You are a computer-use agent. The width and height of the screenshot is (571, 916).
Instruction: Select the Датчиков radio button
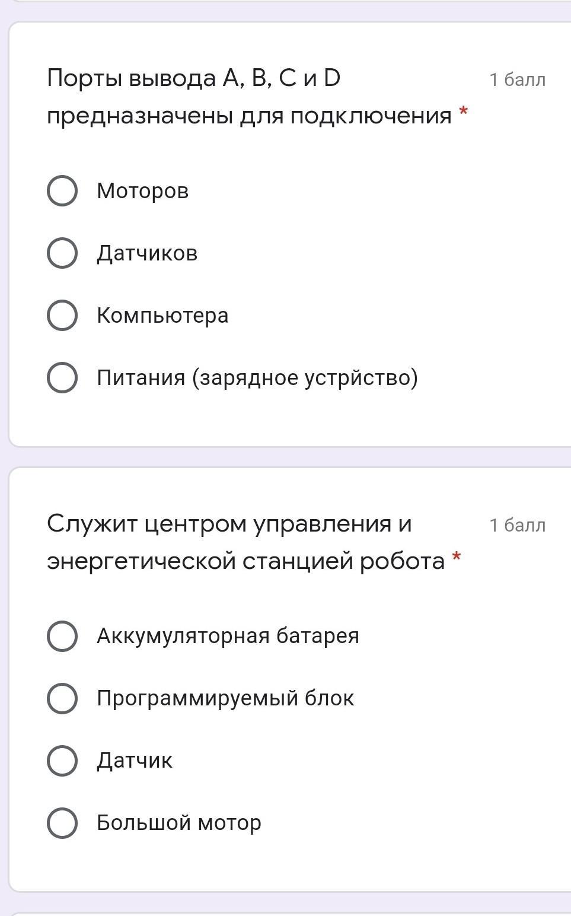62,253
